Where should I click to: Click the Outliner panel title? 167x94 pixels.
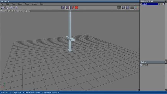tap(144, 62)
